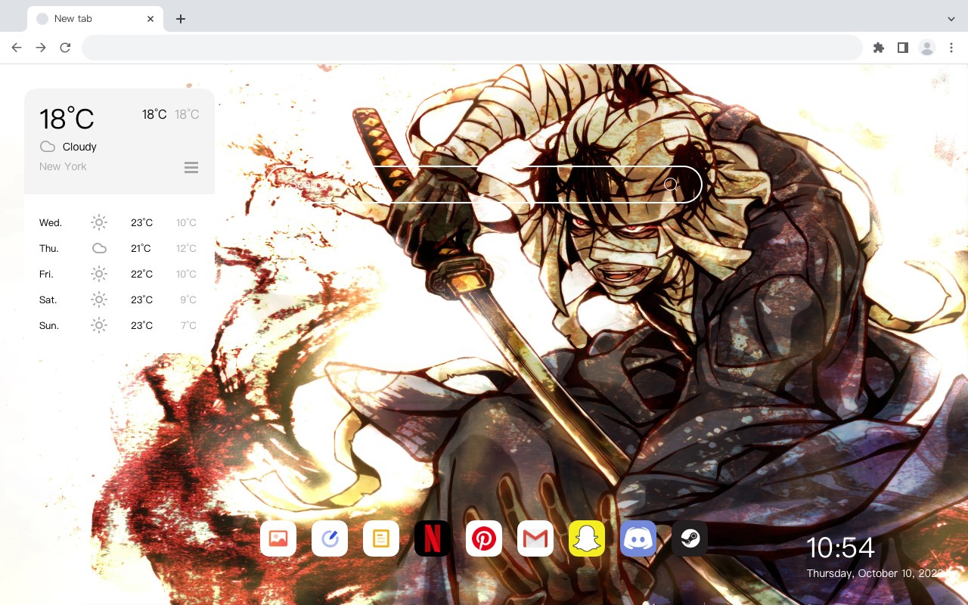Open the Chrome profile avatar

pos(927,48)
